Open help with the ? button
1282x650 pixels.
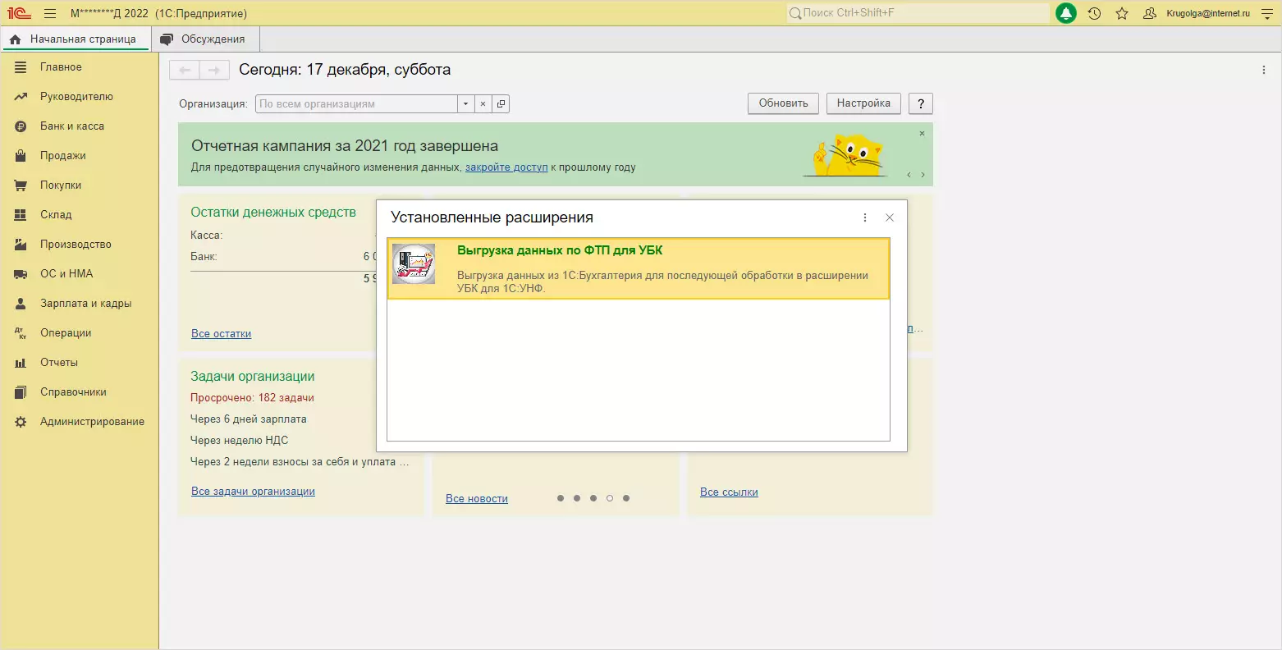click(921, 103)
